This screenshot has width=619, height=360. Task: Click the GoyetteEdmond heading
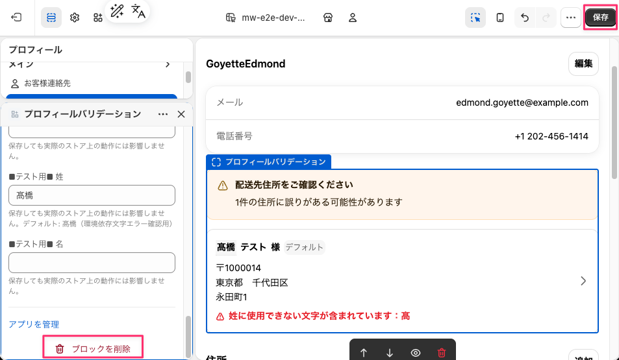[246, 64]
